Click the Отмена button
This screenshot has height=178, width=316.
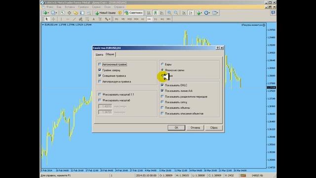tap(195, 128)
